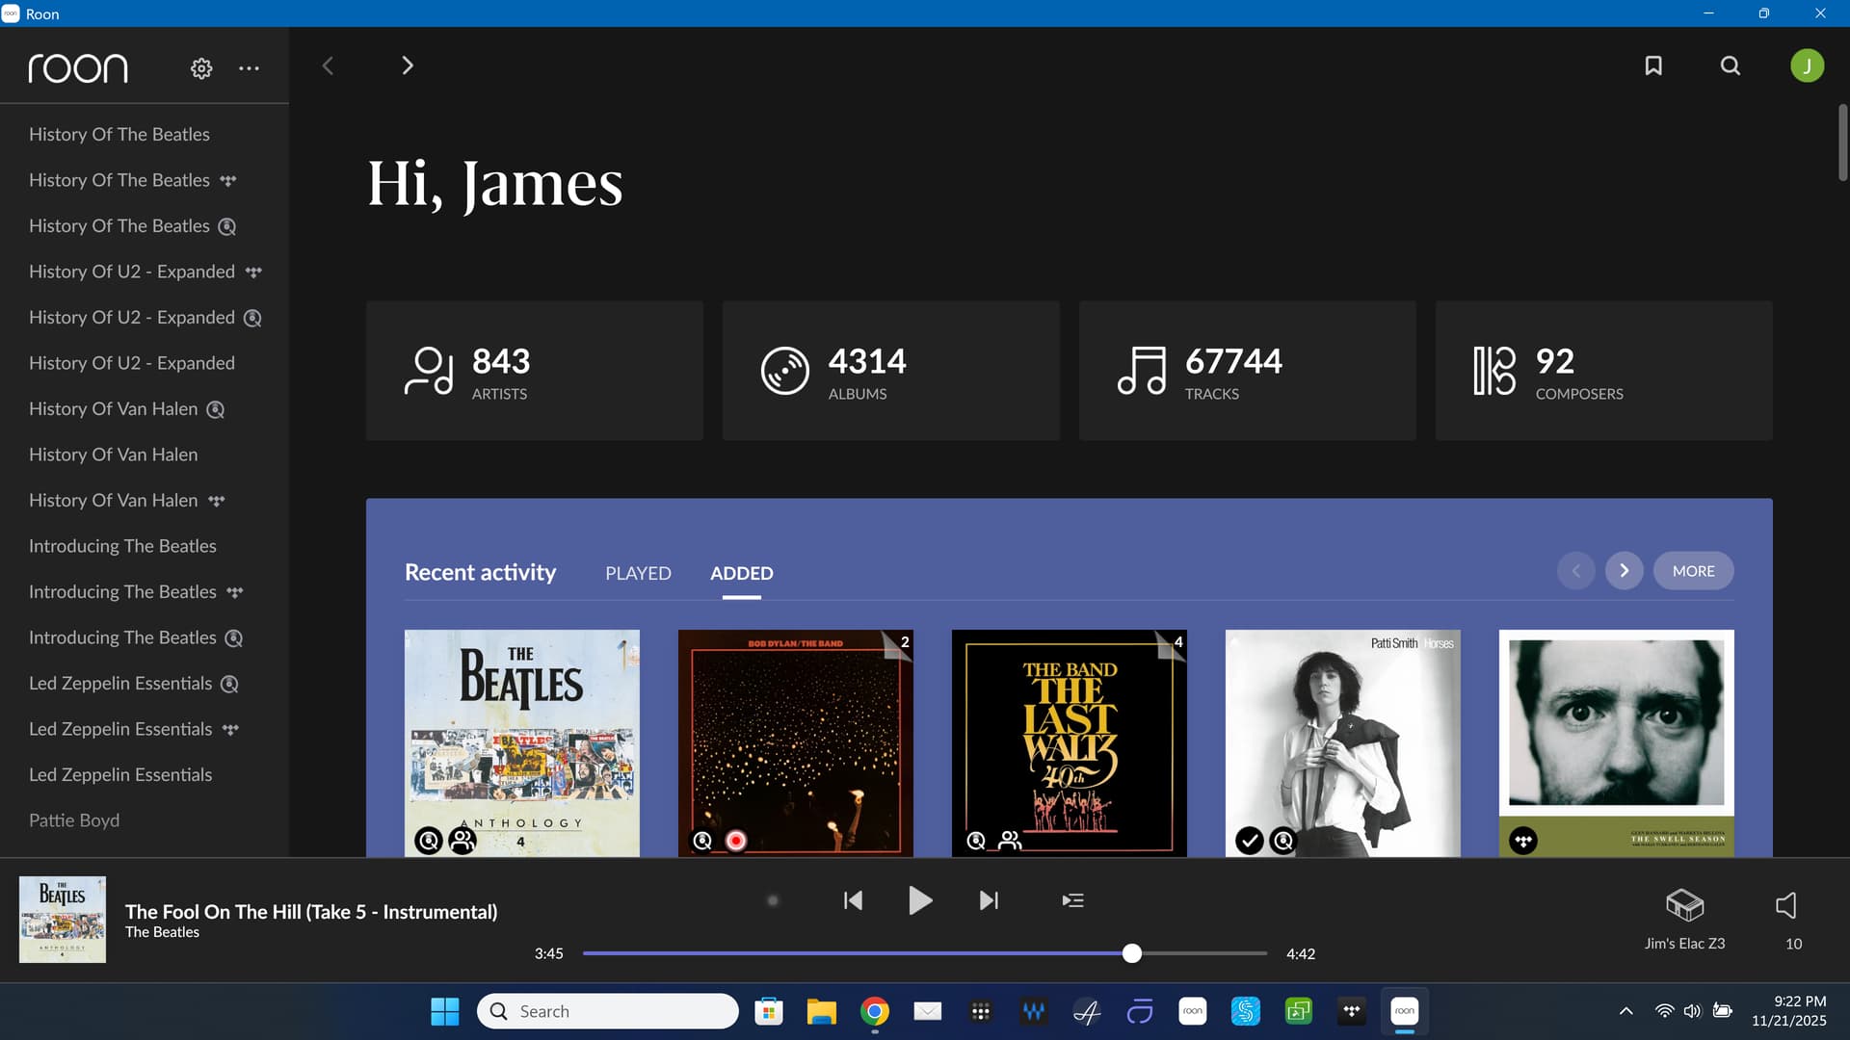1850x1040 pixels.
Task: Click the playback progress slider knob
Action: [x=1132, y=953]
